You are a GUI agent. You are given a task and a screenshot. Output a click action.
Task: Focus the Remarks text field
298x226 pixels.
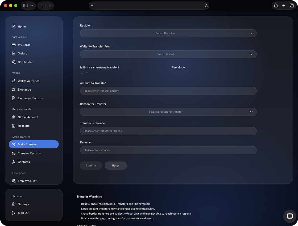pyautogui.click(x=168, y=150)
